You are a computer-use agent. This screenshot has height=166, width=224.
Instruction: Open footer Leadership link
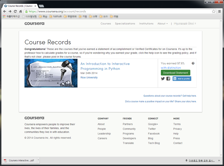point(104,133)
